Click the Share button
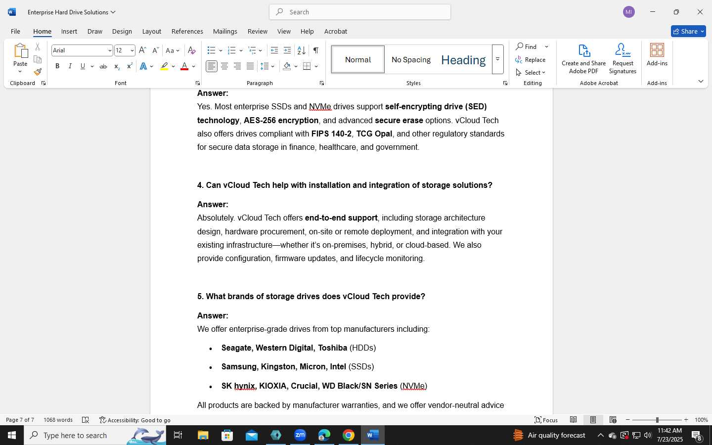This screenshot has width=712, height=445. click(x=688, y=31)
